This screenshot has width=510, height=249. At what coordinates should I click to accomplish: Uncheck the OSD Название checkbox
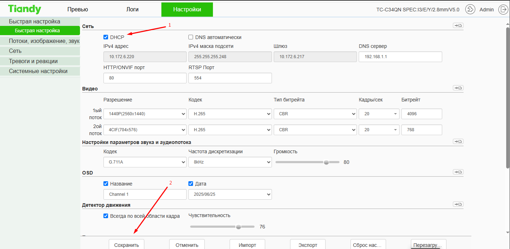[106, 184]
